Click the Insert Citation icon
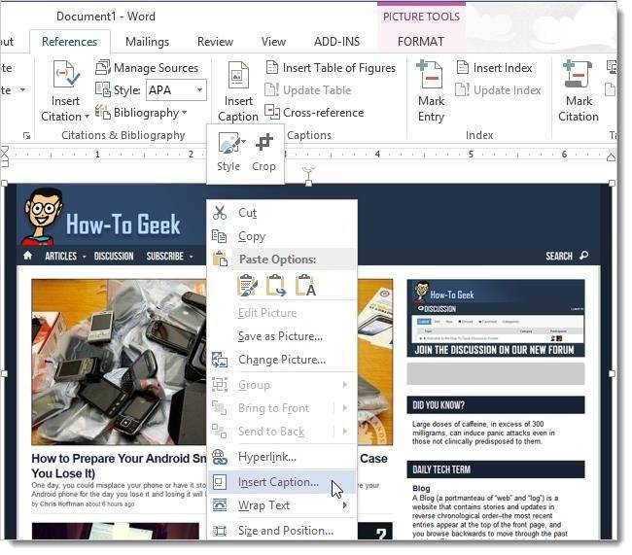 (66, 75)
